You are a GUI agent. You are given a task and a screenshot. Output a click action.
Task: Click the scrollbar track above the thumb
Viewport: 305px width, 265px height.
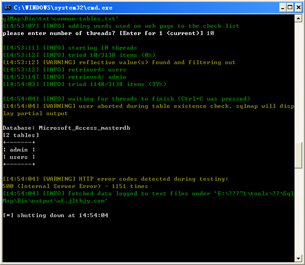(x=298, y=82)
